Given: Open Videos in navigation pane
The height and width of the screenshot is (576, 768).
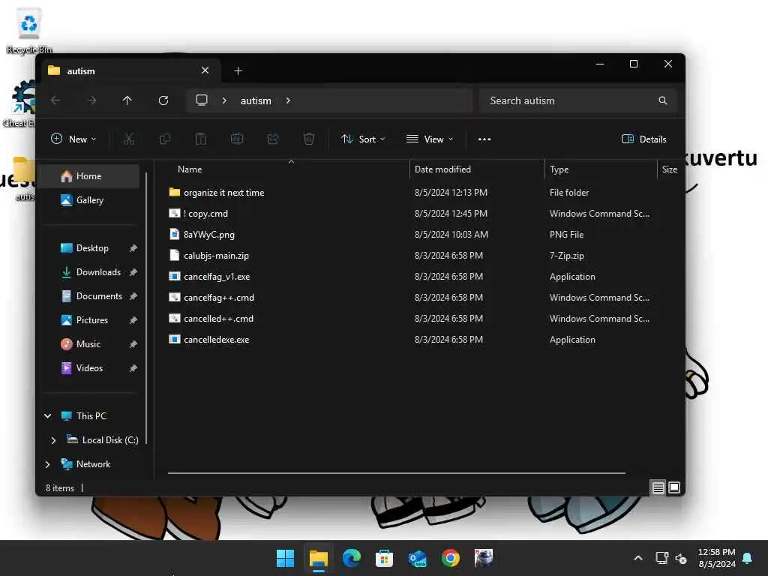Looking at the screenshot, I should 91,367.
